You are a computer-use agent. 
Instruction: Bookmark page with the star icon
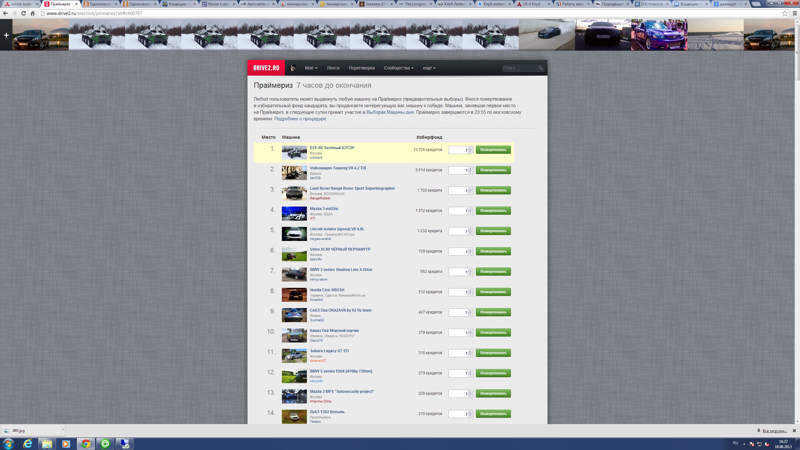coord(785,13)
